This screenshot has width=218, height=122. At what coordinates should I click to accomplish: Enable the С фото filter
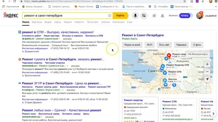(x=197, y=45)
